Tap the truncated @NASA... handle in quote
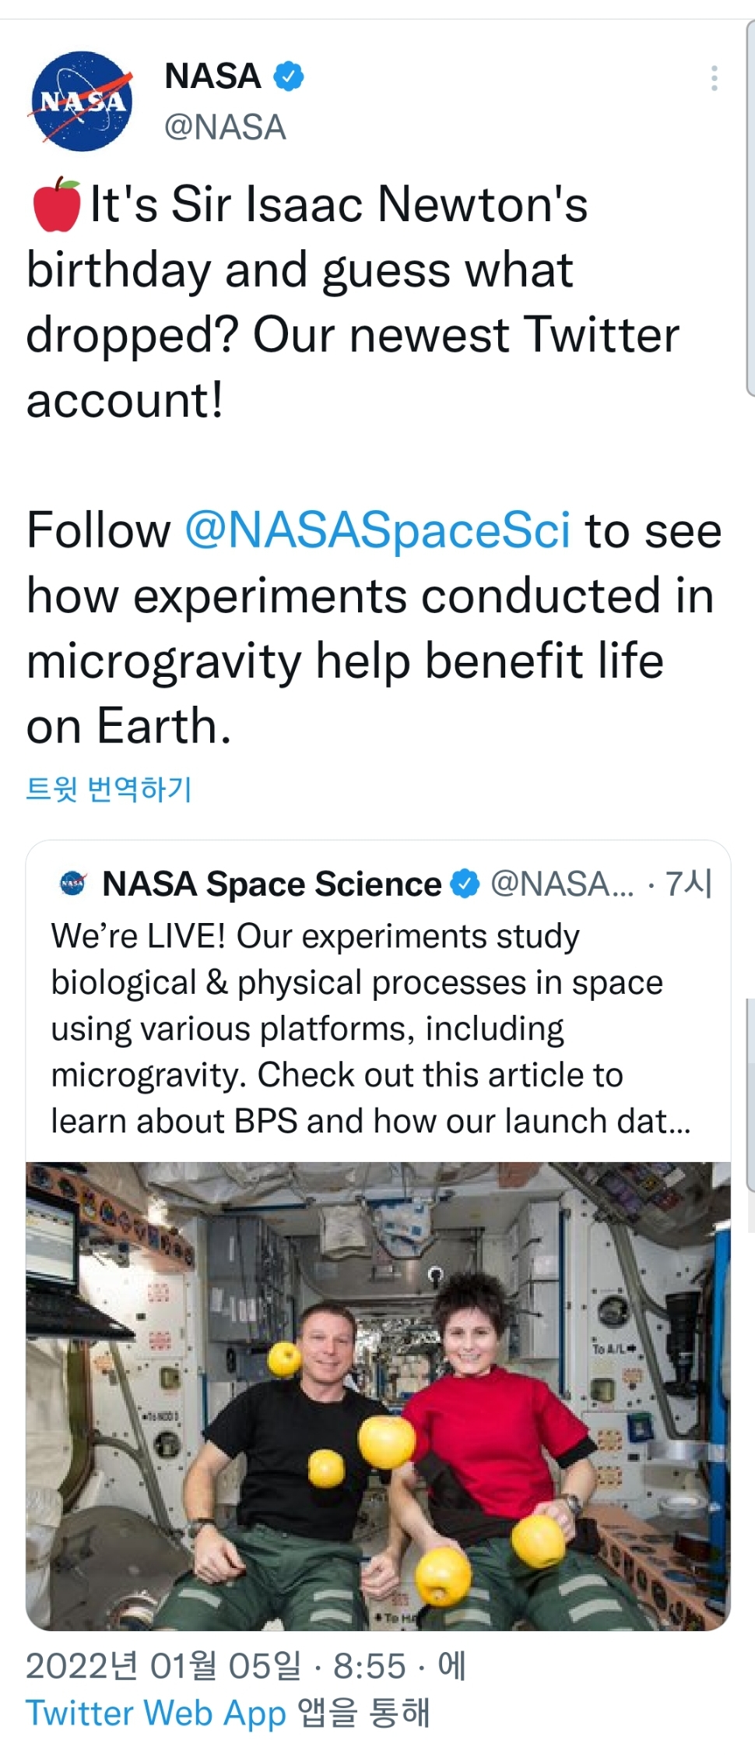The width and height of the screenshot is (755, 1758). click(x=561, y=884)
